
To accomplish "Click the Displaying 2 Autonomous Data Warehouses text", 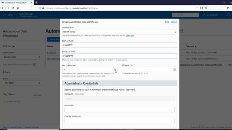I will [x=201, y=65].
